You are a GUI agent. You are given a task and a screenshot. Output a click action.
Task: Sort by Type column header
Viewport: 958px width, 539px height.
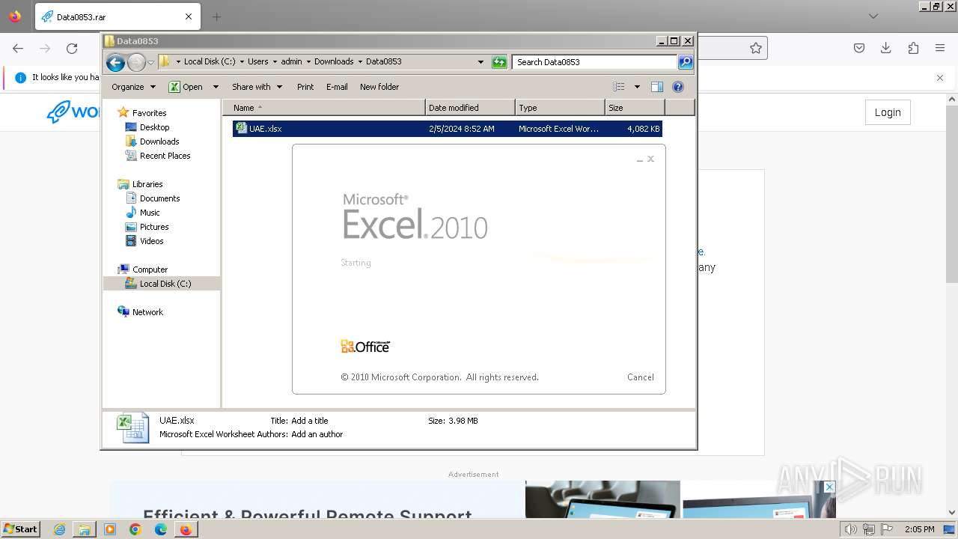click(560, 108)
